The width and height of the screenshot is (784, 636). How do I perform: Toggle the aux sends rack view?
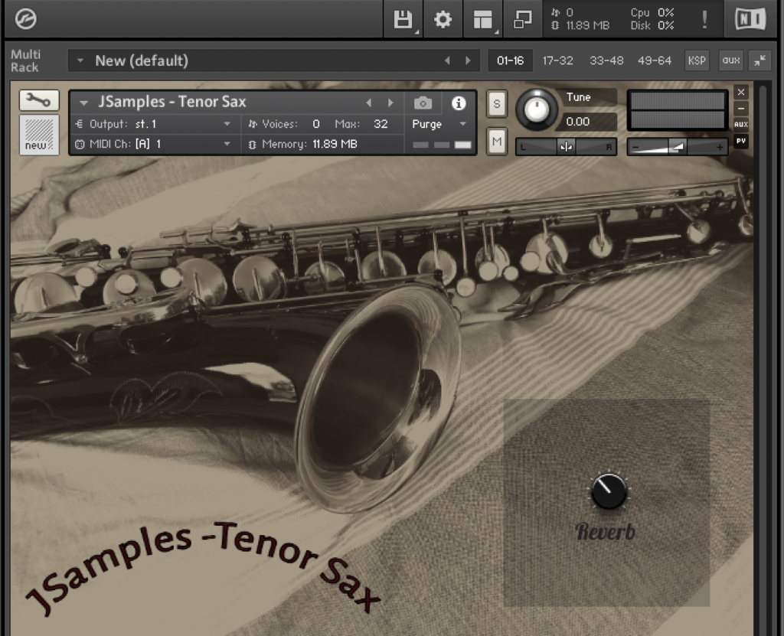[731, 60]
